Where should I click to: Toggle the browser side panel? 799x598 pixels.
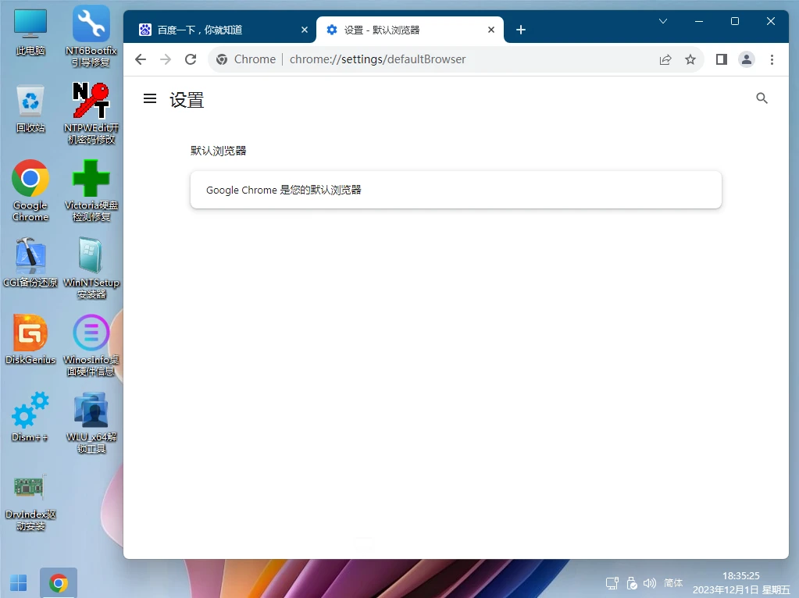[722, 59]
